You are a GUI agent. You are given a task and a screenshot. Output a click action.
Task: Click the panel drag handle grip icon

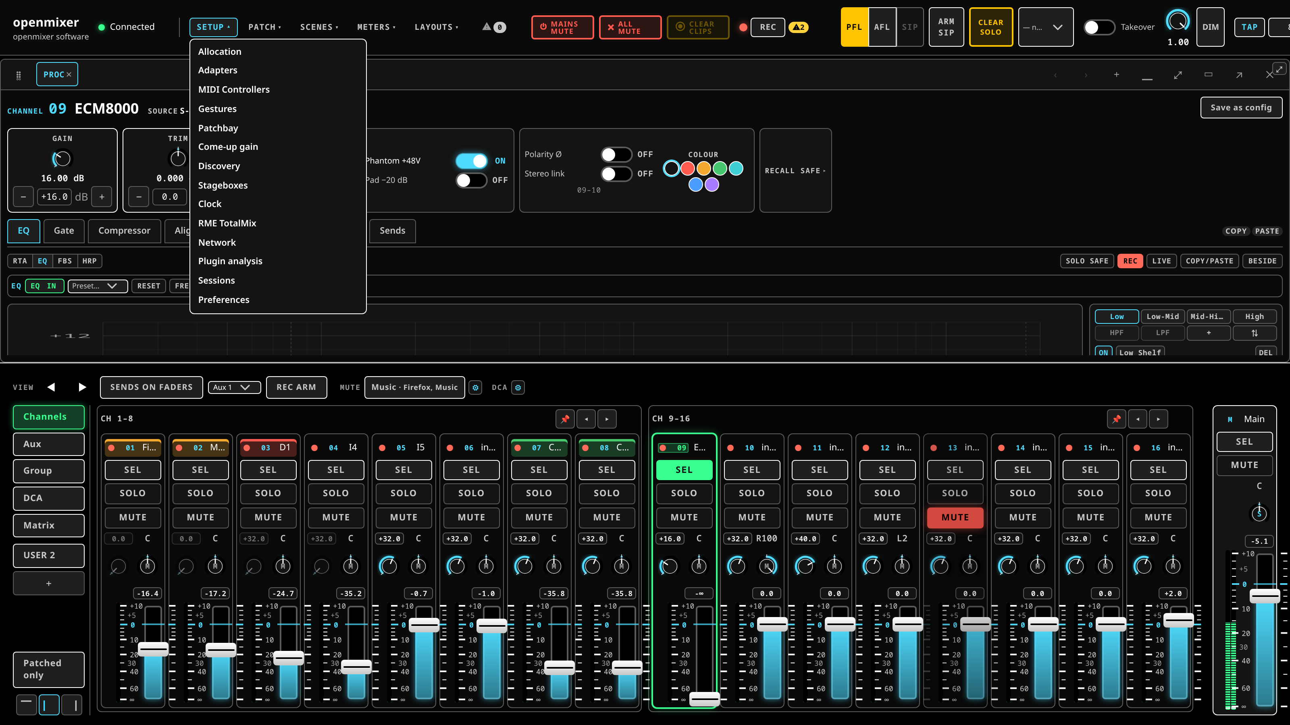(19, 75)
